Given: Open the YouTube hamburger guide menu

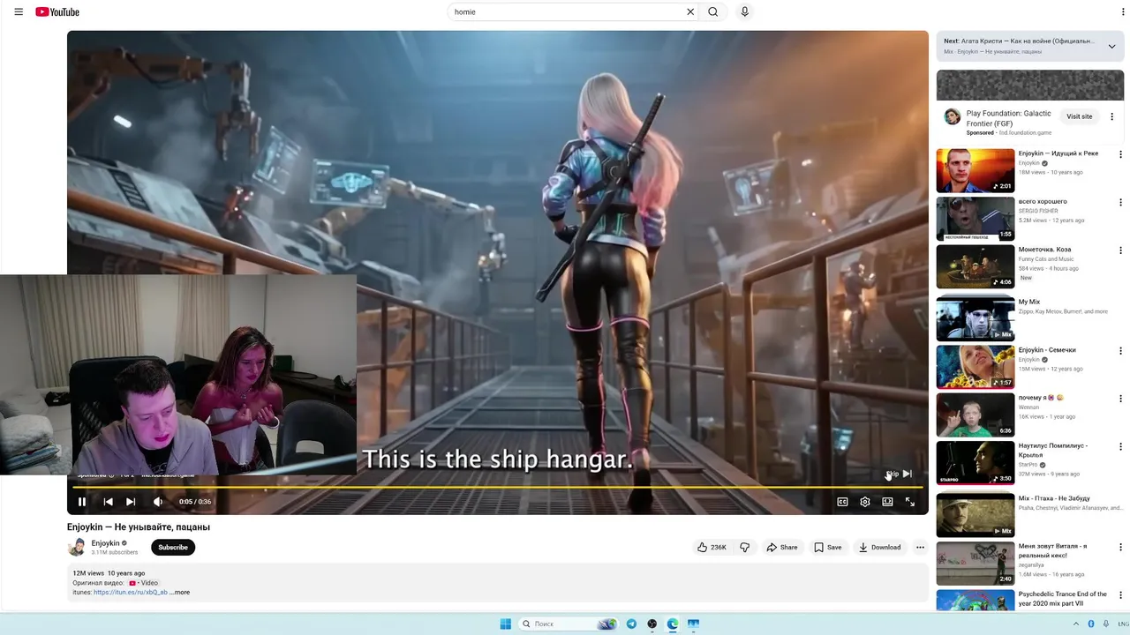Looking at the screenshot, I should 19,11.
